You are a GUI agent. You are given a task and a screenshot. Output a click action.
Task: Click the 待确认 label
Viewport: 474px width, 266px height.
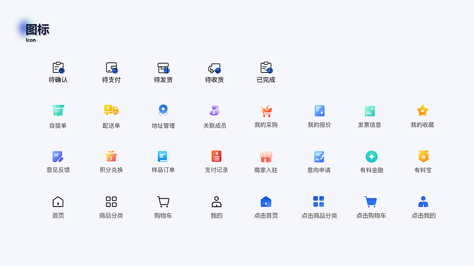[x=58, y=80]
